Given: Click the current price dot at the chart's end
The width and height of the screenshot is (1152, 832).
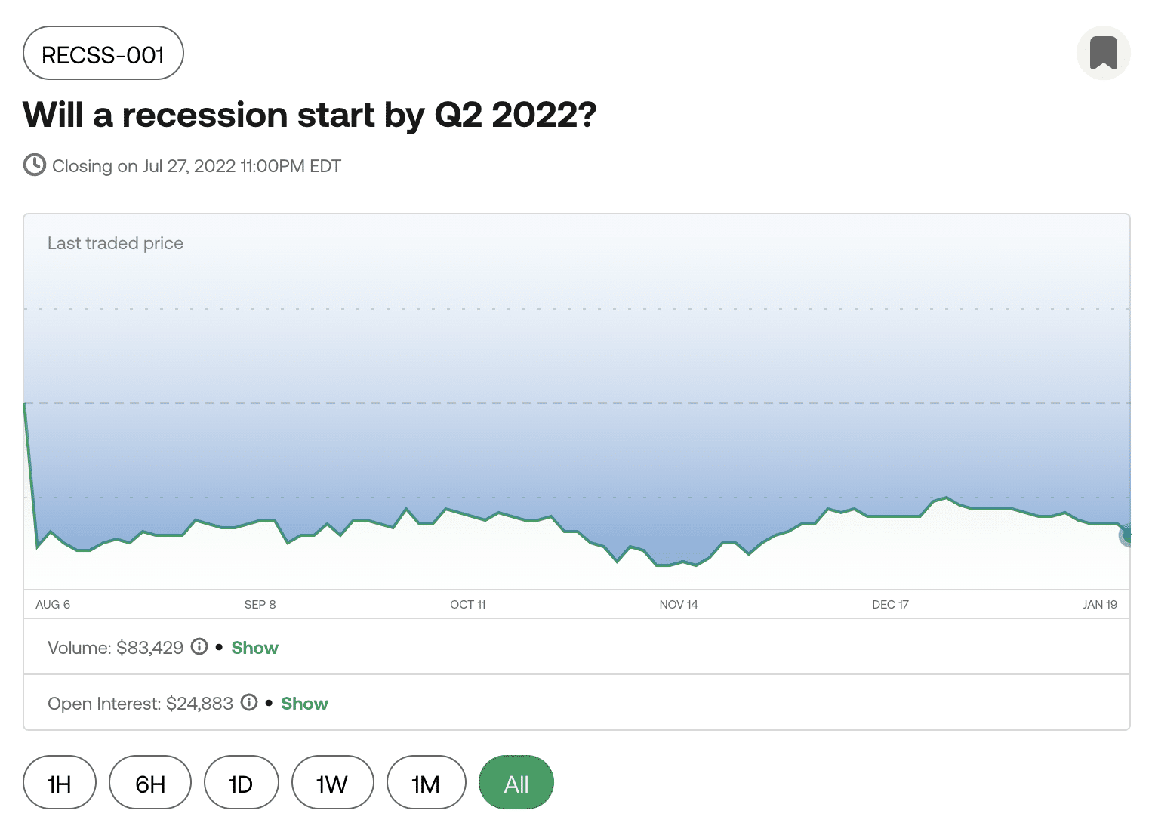Looking at the screenshot, I should (1127, 535).
